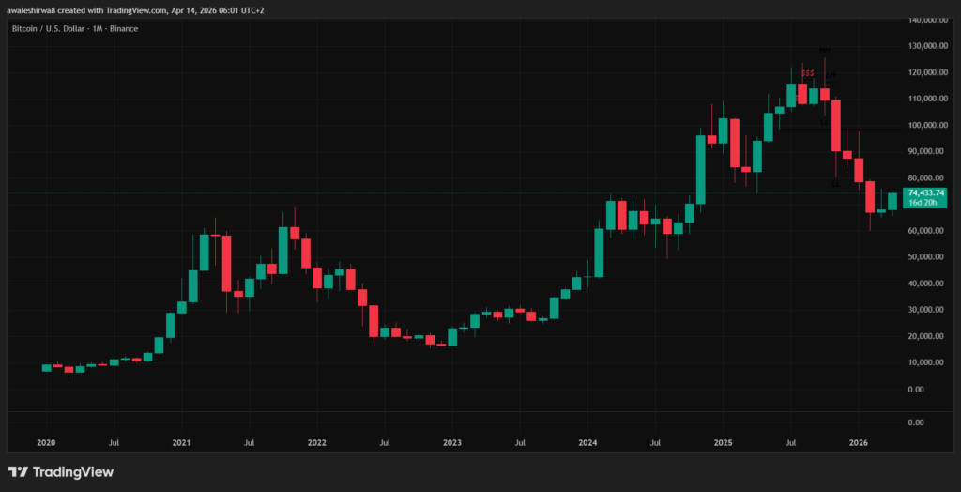This screenshot has height=492, width=961.
Task: Click the 2026 label on the time axis
Action: [x=858, y=441]
